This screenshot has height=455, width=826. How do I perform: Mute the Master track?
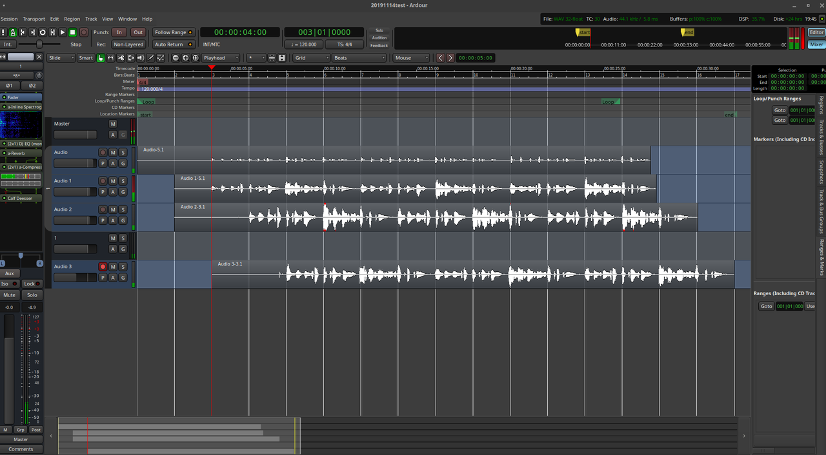(113, 123)
